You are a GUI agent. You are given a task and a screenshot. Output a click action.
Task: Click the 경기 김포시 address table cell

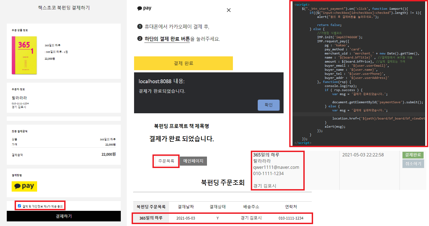pos(251,218)
